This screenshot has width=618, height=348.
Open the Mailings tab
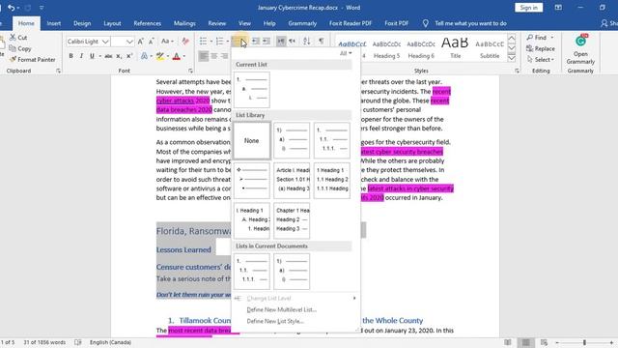click(184, 23)
